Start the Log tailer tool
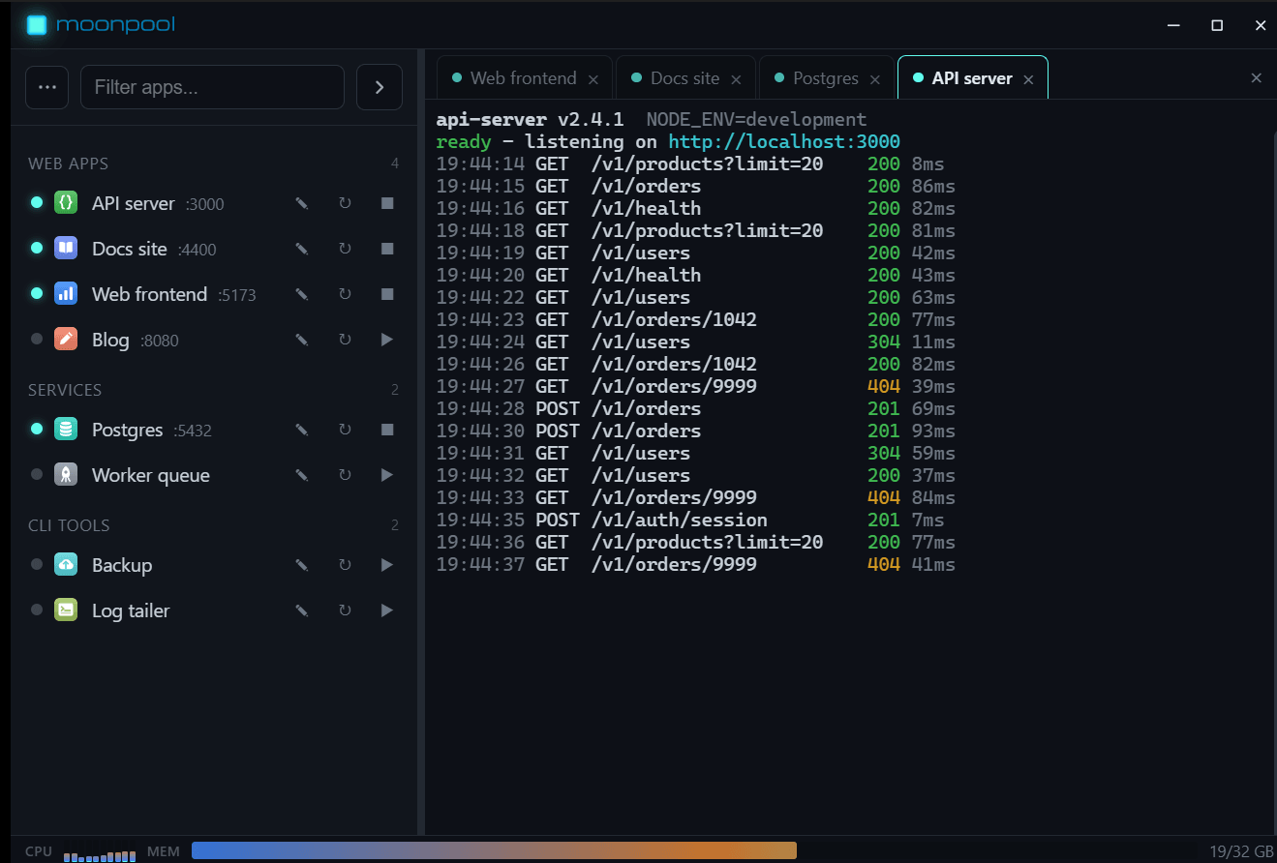The width and height of the screenshot is (1277, 863). tap(387, 610)
